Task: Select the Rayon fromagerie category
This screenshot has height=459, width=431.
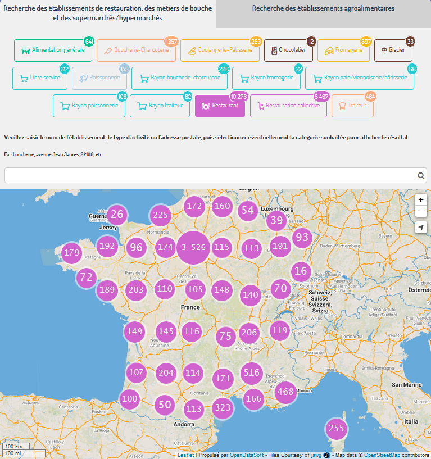Action: click(266, 78)
